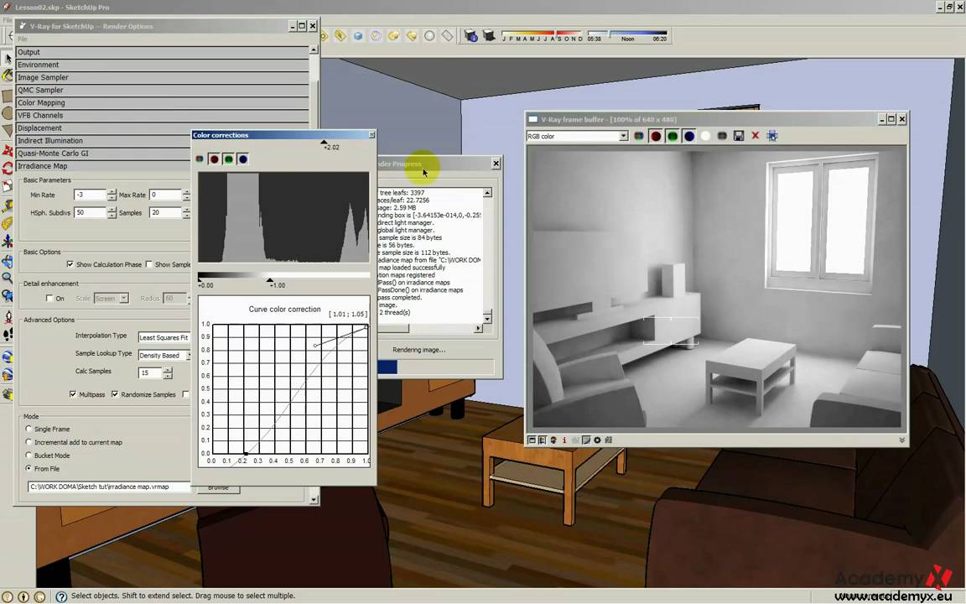Click monochromatic mode icon in frame buffer
Screen dimensions: 966x604
[x=722, y=136]
